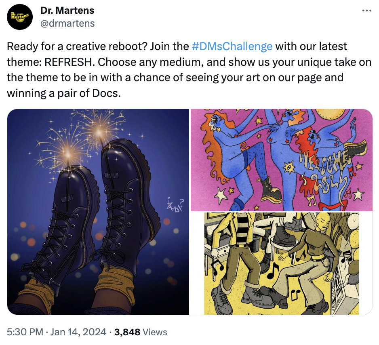
Task: Open the @drmartens handle link
Action: (67, 23)
